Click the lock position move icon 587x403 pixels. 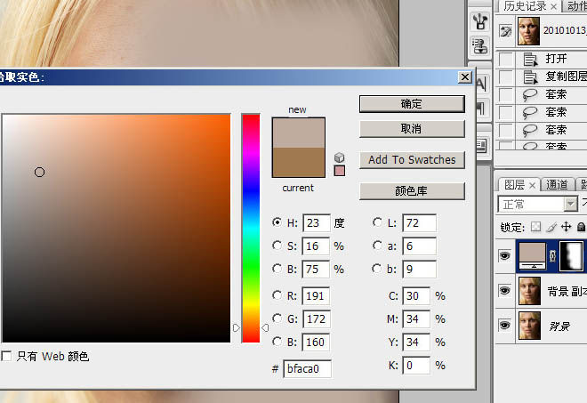click(566, 227)
